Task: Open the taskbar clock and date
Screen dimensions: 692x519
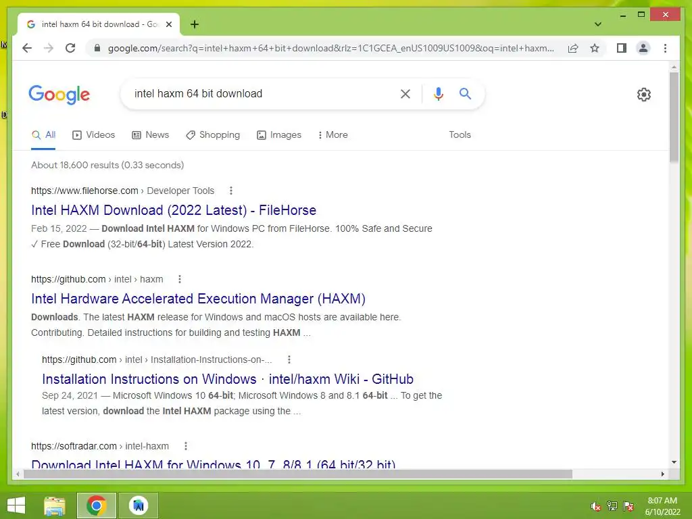Action: (662, 506)
